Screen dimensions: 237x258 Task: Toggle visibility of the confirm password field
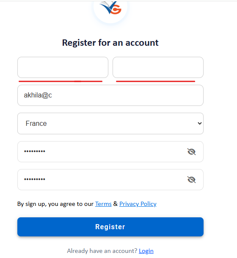click(191, 180)
